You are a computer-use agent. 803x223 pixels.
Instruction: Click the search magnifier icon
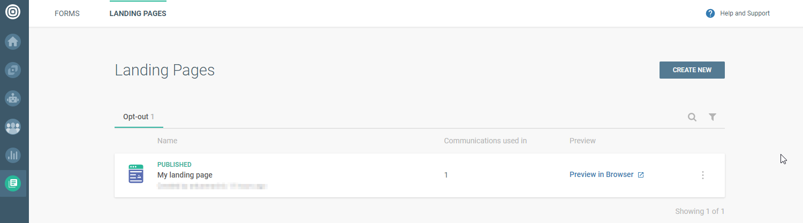tap(692, 117)
